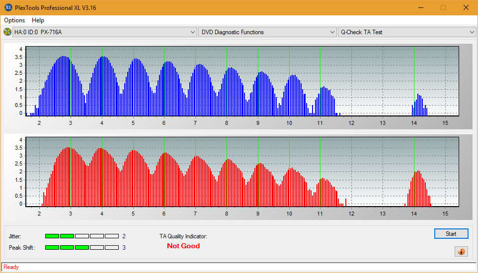This screenshot has height=273, width=478.
Task: Click the 3T green marker in red chart
Action: pyautogui.click(x=71, y=172)
